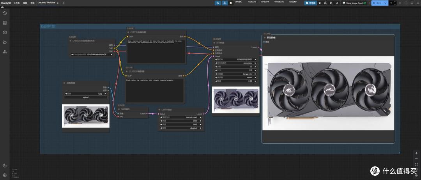This screenshot has height=180, width=421.
Task: Open the 编辑 edit menu
Action: click(x=25, y=3)
